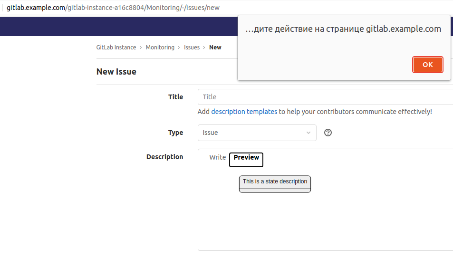The image size is (453, 257).
Task: Click the alert dialog message text
Action: pyautogui.click(x=343, y=29)
